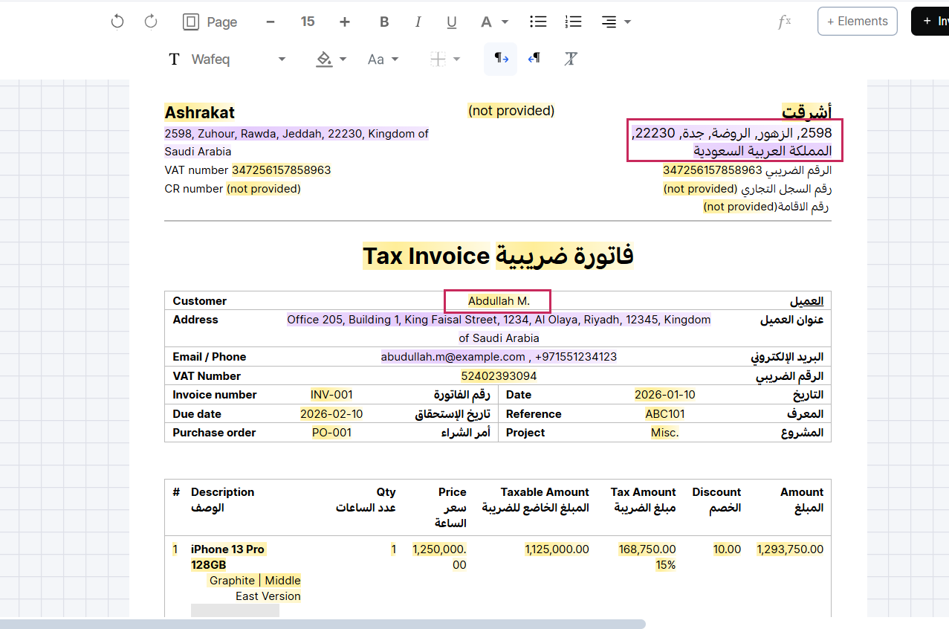The image size is (949, 629).
Task: Click the font type T icon
Action: point(174,59)
